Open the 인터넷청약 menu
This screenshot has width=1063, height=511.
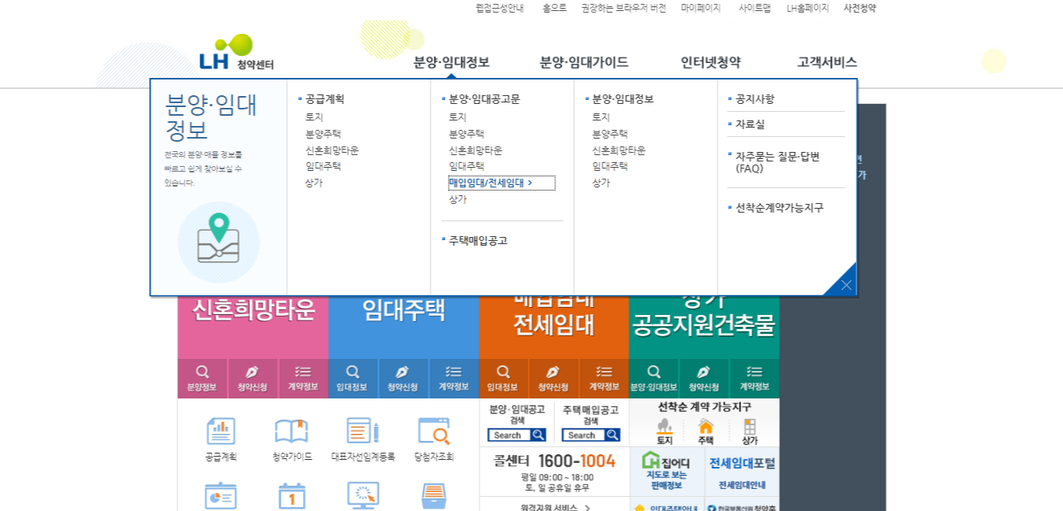point(712,61)
